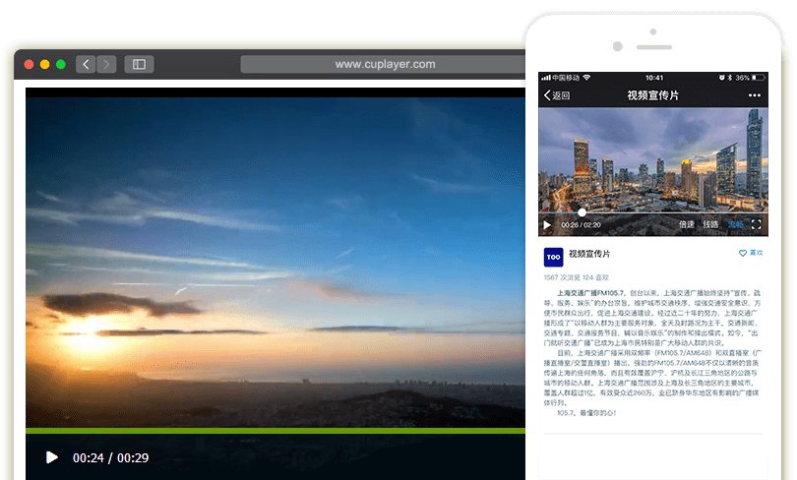
Task: Play the desktop video with the play button
Action: (52, 457)
